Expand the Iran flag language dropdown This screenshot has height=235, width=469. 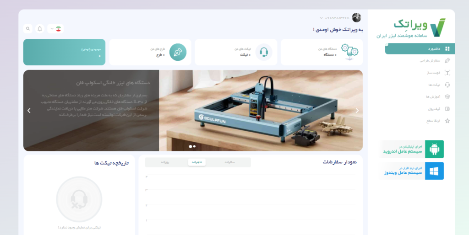point(55,29)
